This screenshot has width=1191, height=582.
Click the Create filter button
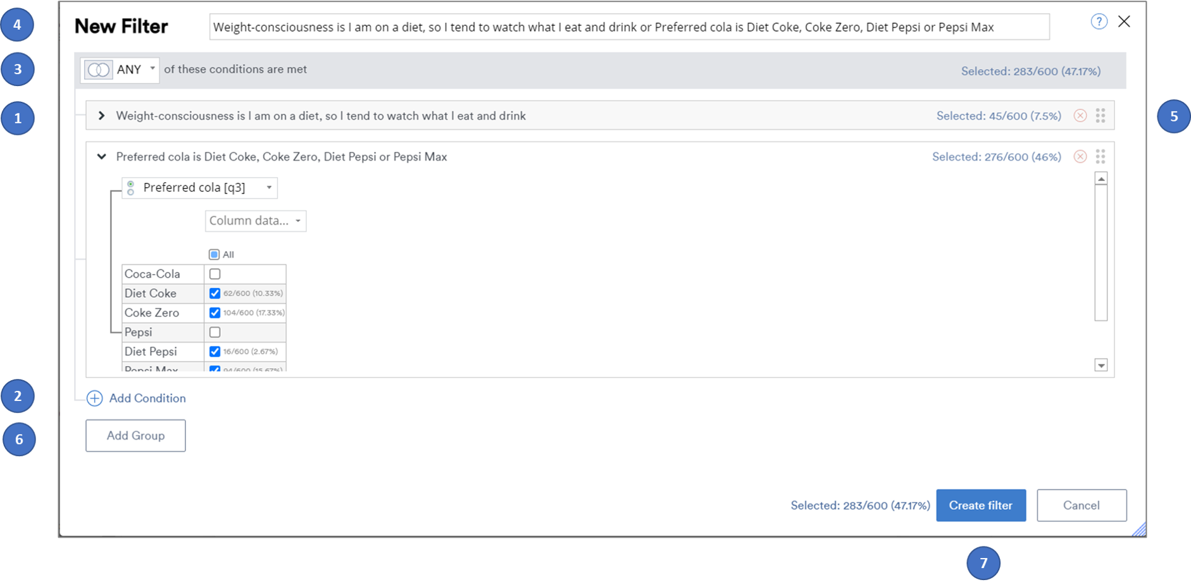point(980,505)
